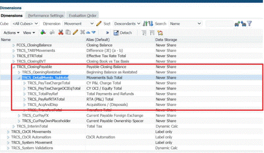264x153 pixels.
Task: Click the Alias (Default) column header
Action: [98, 40]
